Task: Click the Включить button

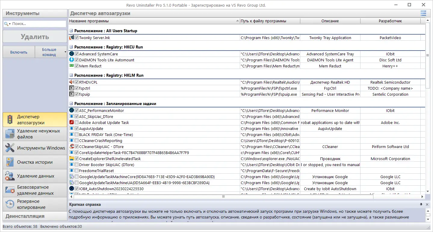Action: click(19, 52)
